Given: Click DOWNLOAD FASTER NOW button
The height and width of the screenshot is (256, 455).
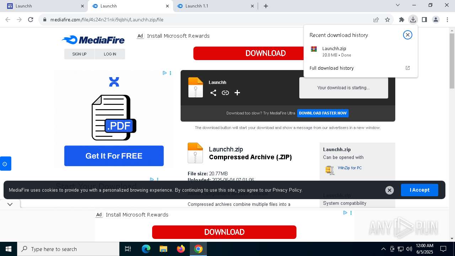Looking at the screenshot, I should click(323, 113).
